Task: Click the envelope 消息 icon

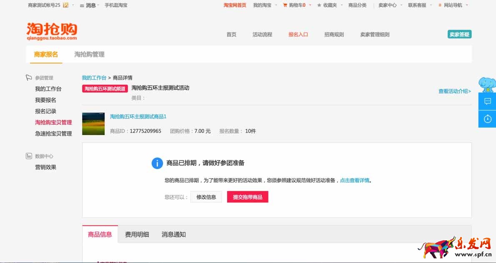Action: [x=82, y=6]
